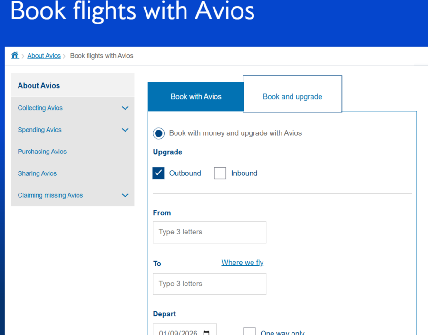
Task: Open the Where we fly link
Action: point(242,263)
